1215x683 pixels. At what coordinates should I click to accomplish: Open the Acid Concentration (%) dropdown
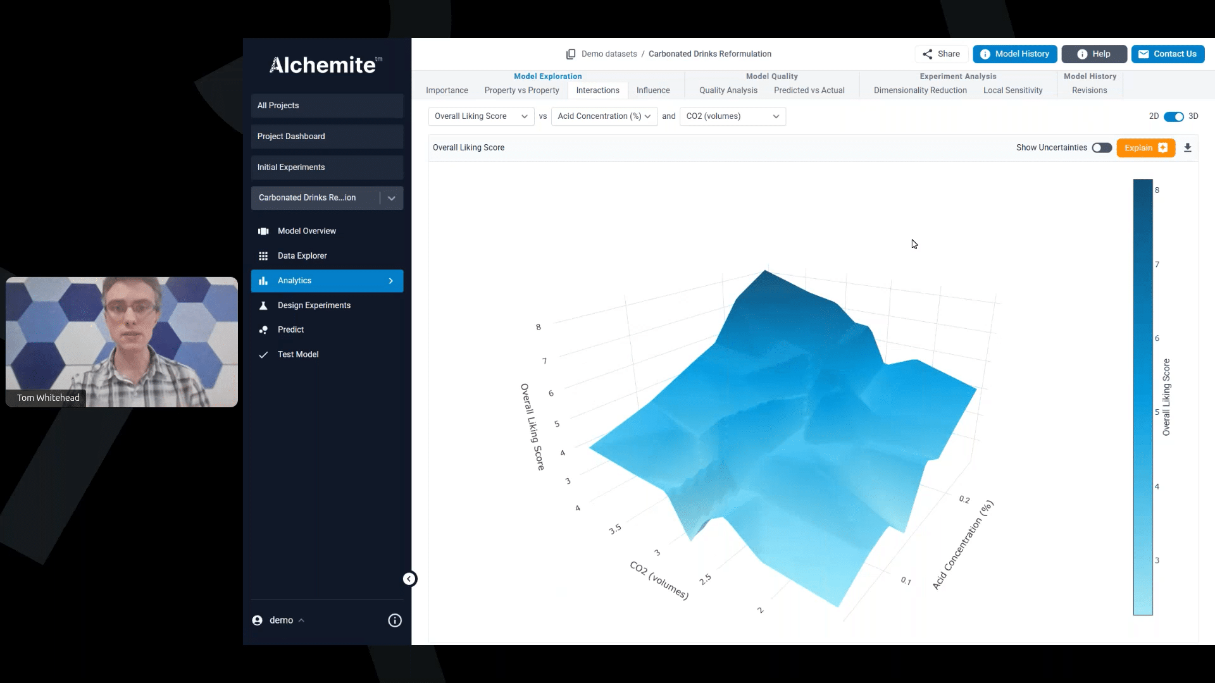coord(604,116)
